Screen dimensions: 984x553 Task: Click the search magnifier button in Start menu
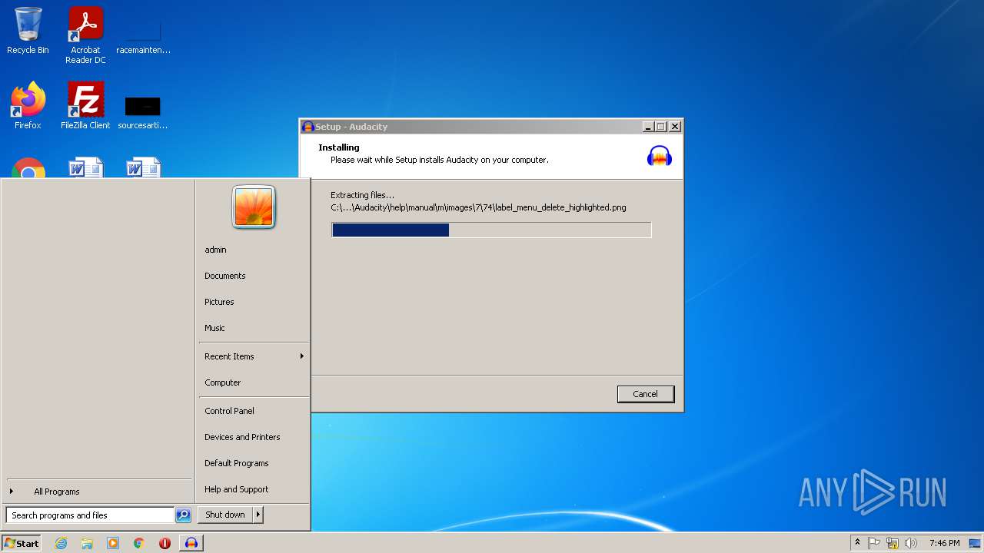point(183,515)
